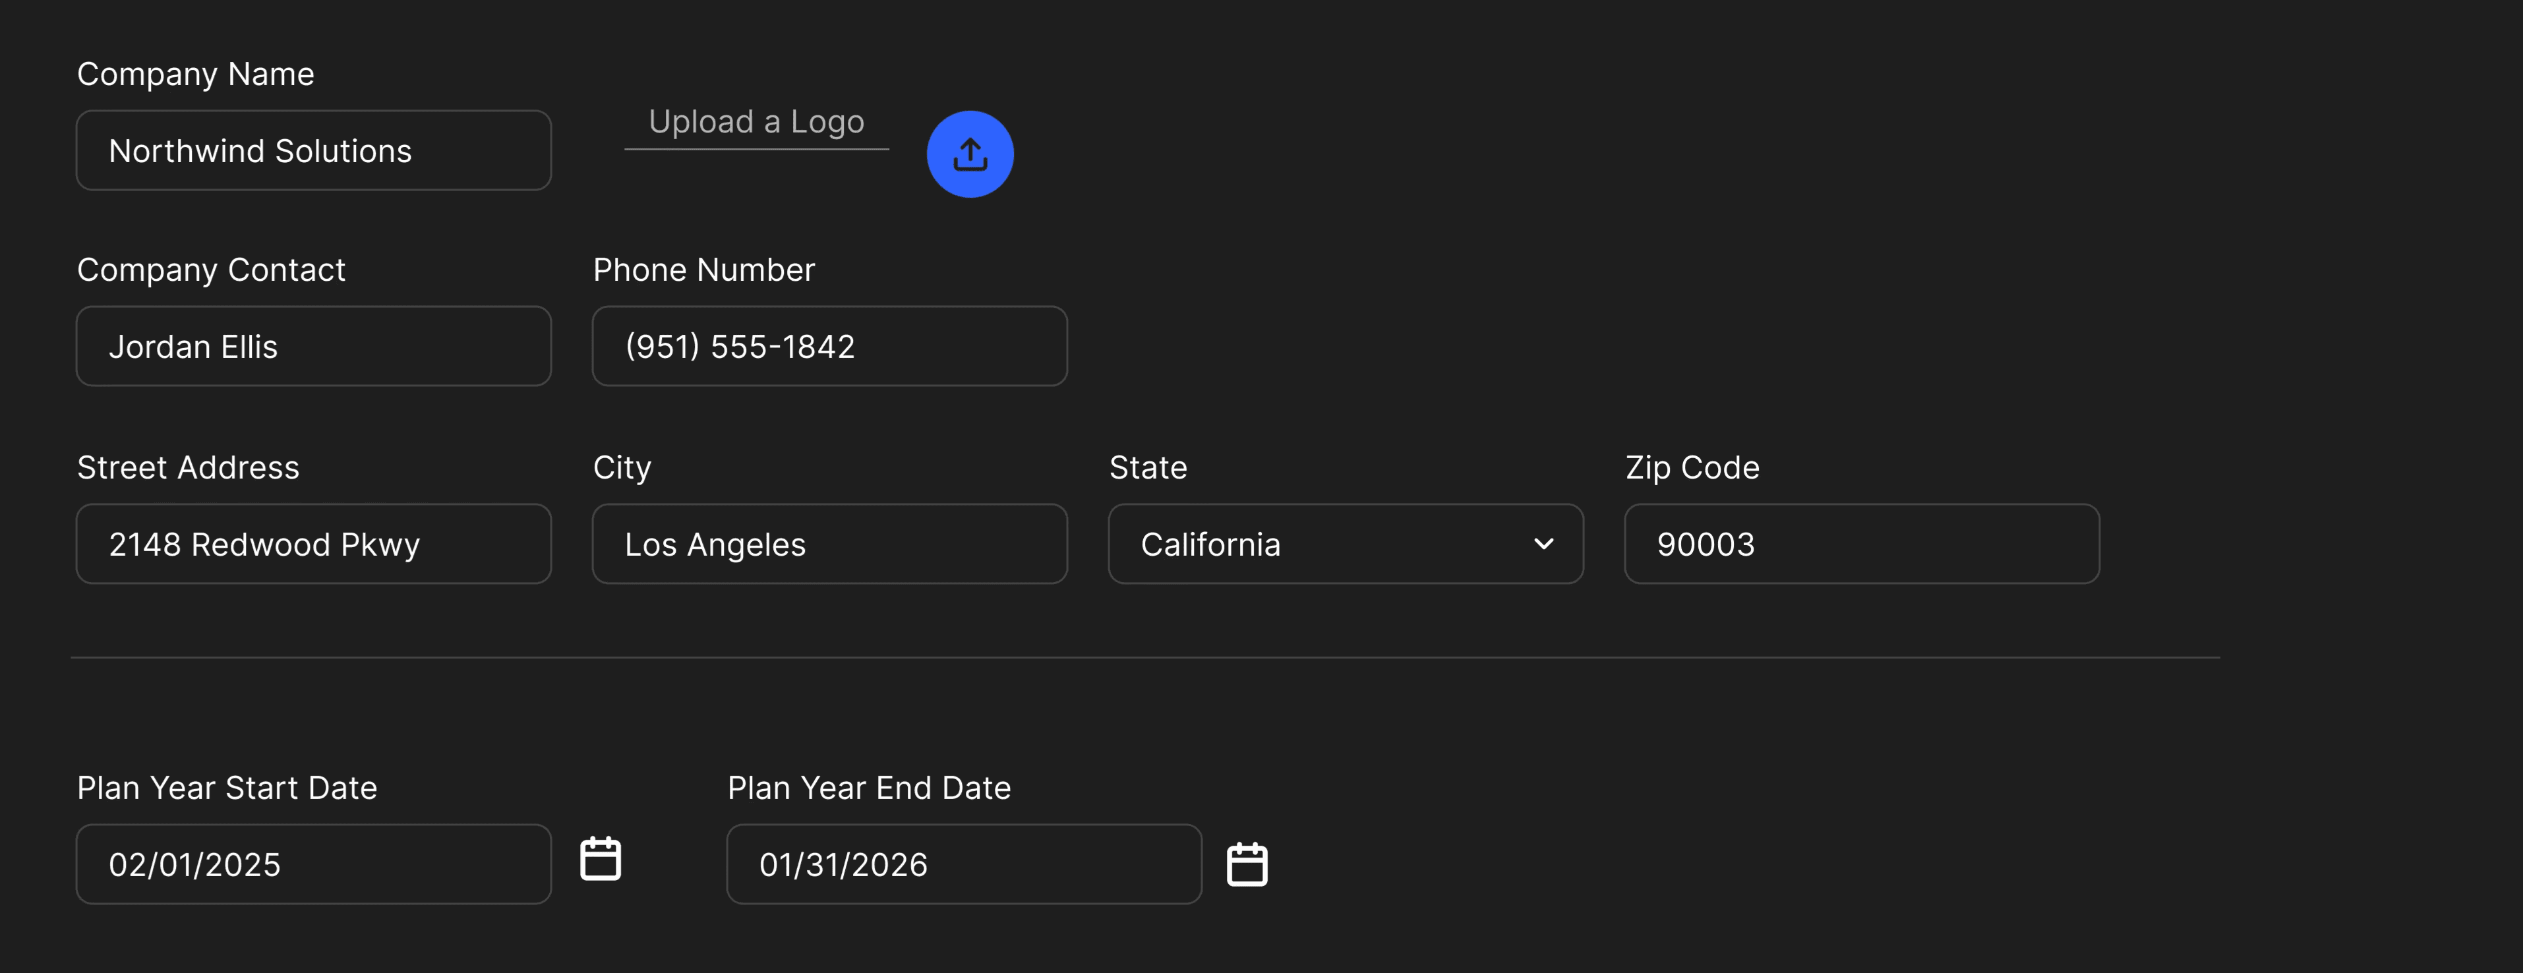Open calendar picker for Plan Year End Date
The height and width of the screenshot is (973, 2523).
[1247, 864]
